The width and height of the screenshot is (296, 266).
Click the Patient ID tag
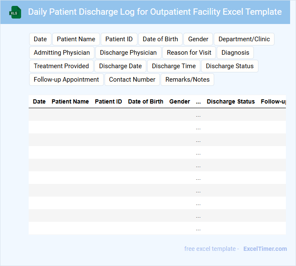pyautogui.click(x=119, y=39)
